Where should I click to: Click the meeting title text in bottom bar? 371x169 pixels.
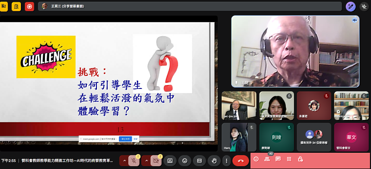point(67,161)
